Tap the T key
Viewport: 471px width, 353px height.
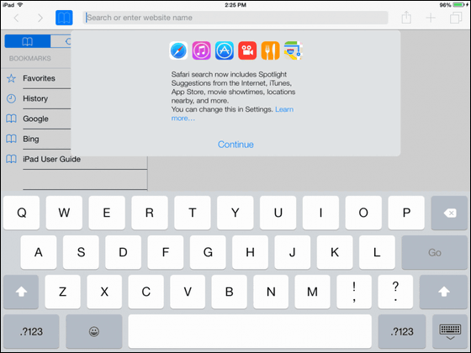(193, 213)
